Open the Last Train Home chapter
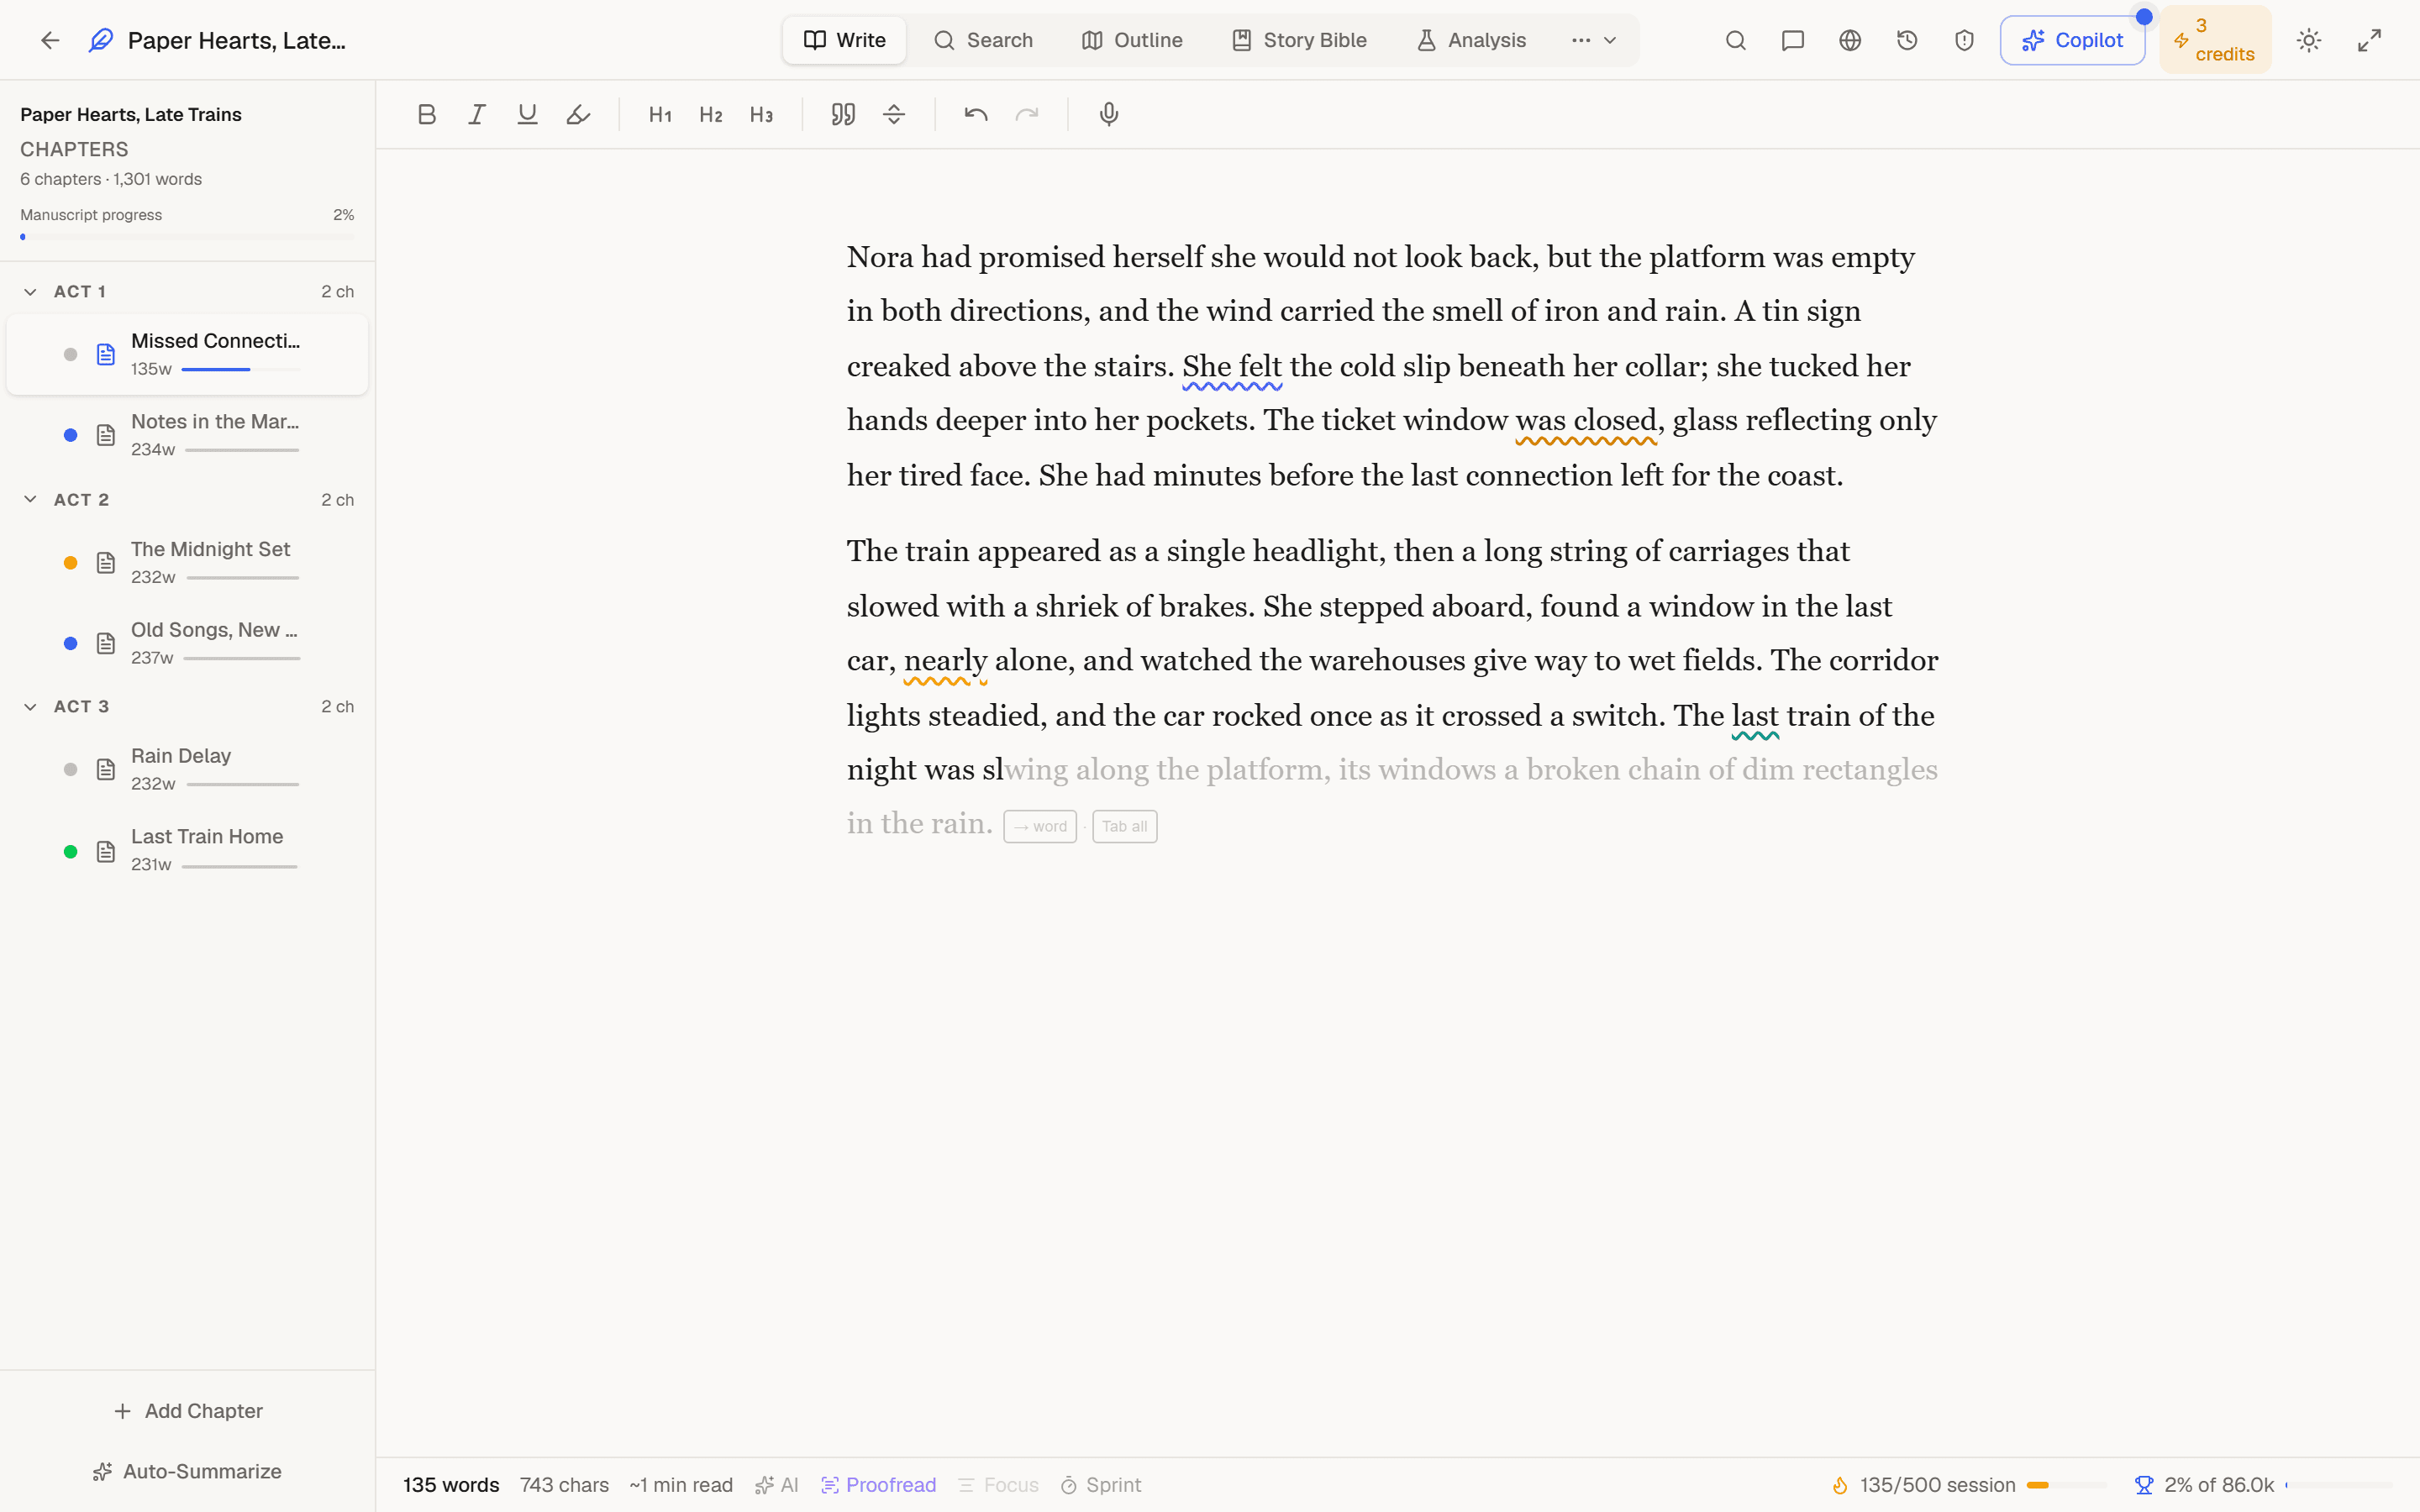The image size is (2420, 1512). point(187,850)
